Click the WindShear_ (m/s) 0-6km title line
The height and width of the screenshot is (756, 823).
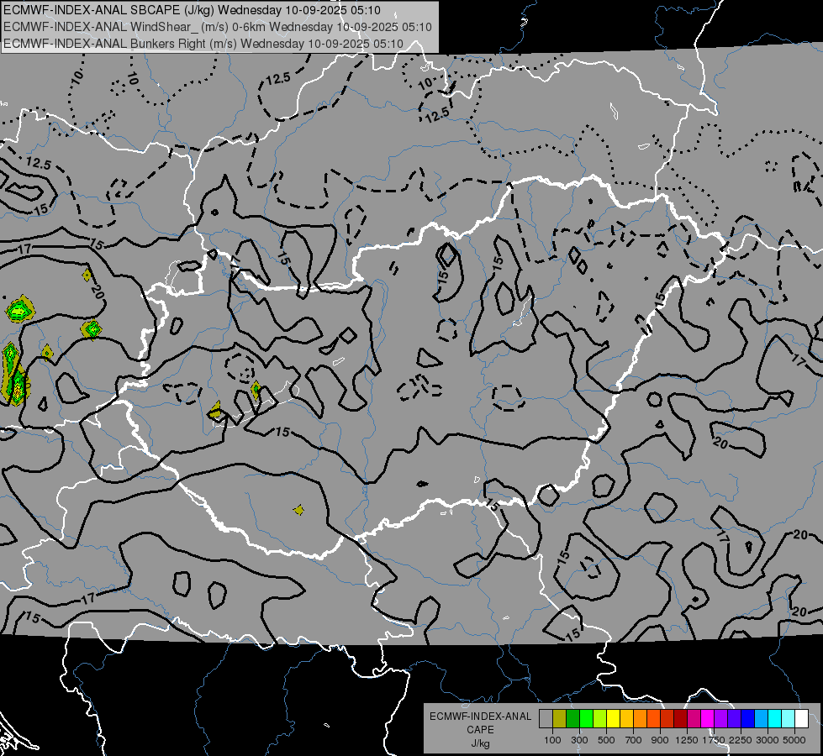[217, 27]
